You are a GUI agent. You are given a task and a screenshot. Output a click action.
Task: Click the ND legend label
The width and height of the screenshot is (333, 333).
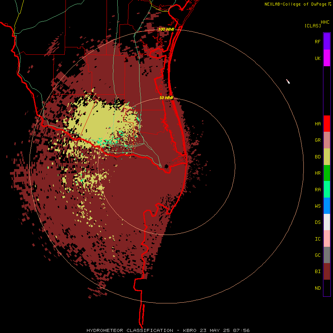[317, 288]
